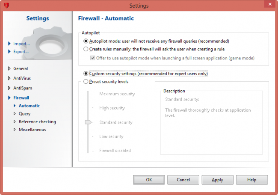Expand the AntiVirus tree node
Viewport: 278px width, 195px height.
pyautogui.click(x=9, y=78)
